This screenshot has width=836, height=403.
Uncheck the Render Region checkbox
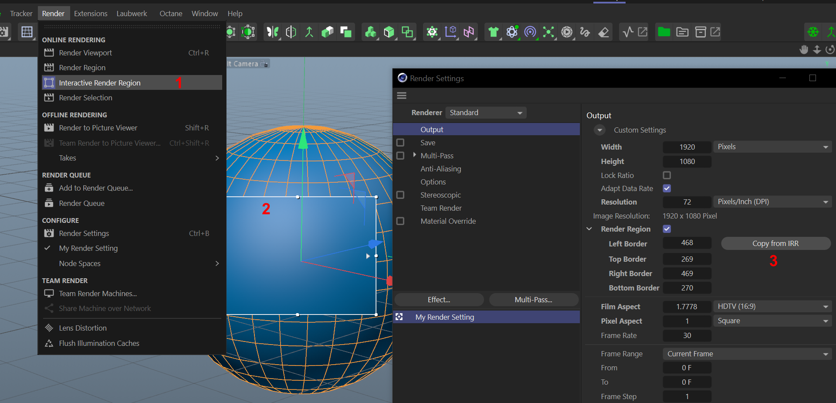[x=667, y=229]
